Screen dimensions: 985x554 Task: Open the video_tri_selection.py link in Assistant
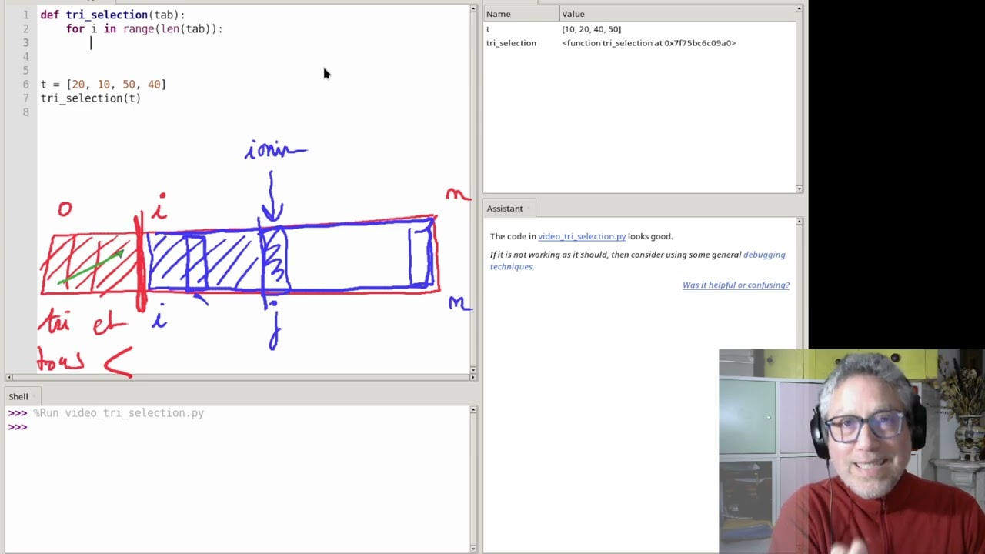click(582, 236)
